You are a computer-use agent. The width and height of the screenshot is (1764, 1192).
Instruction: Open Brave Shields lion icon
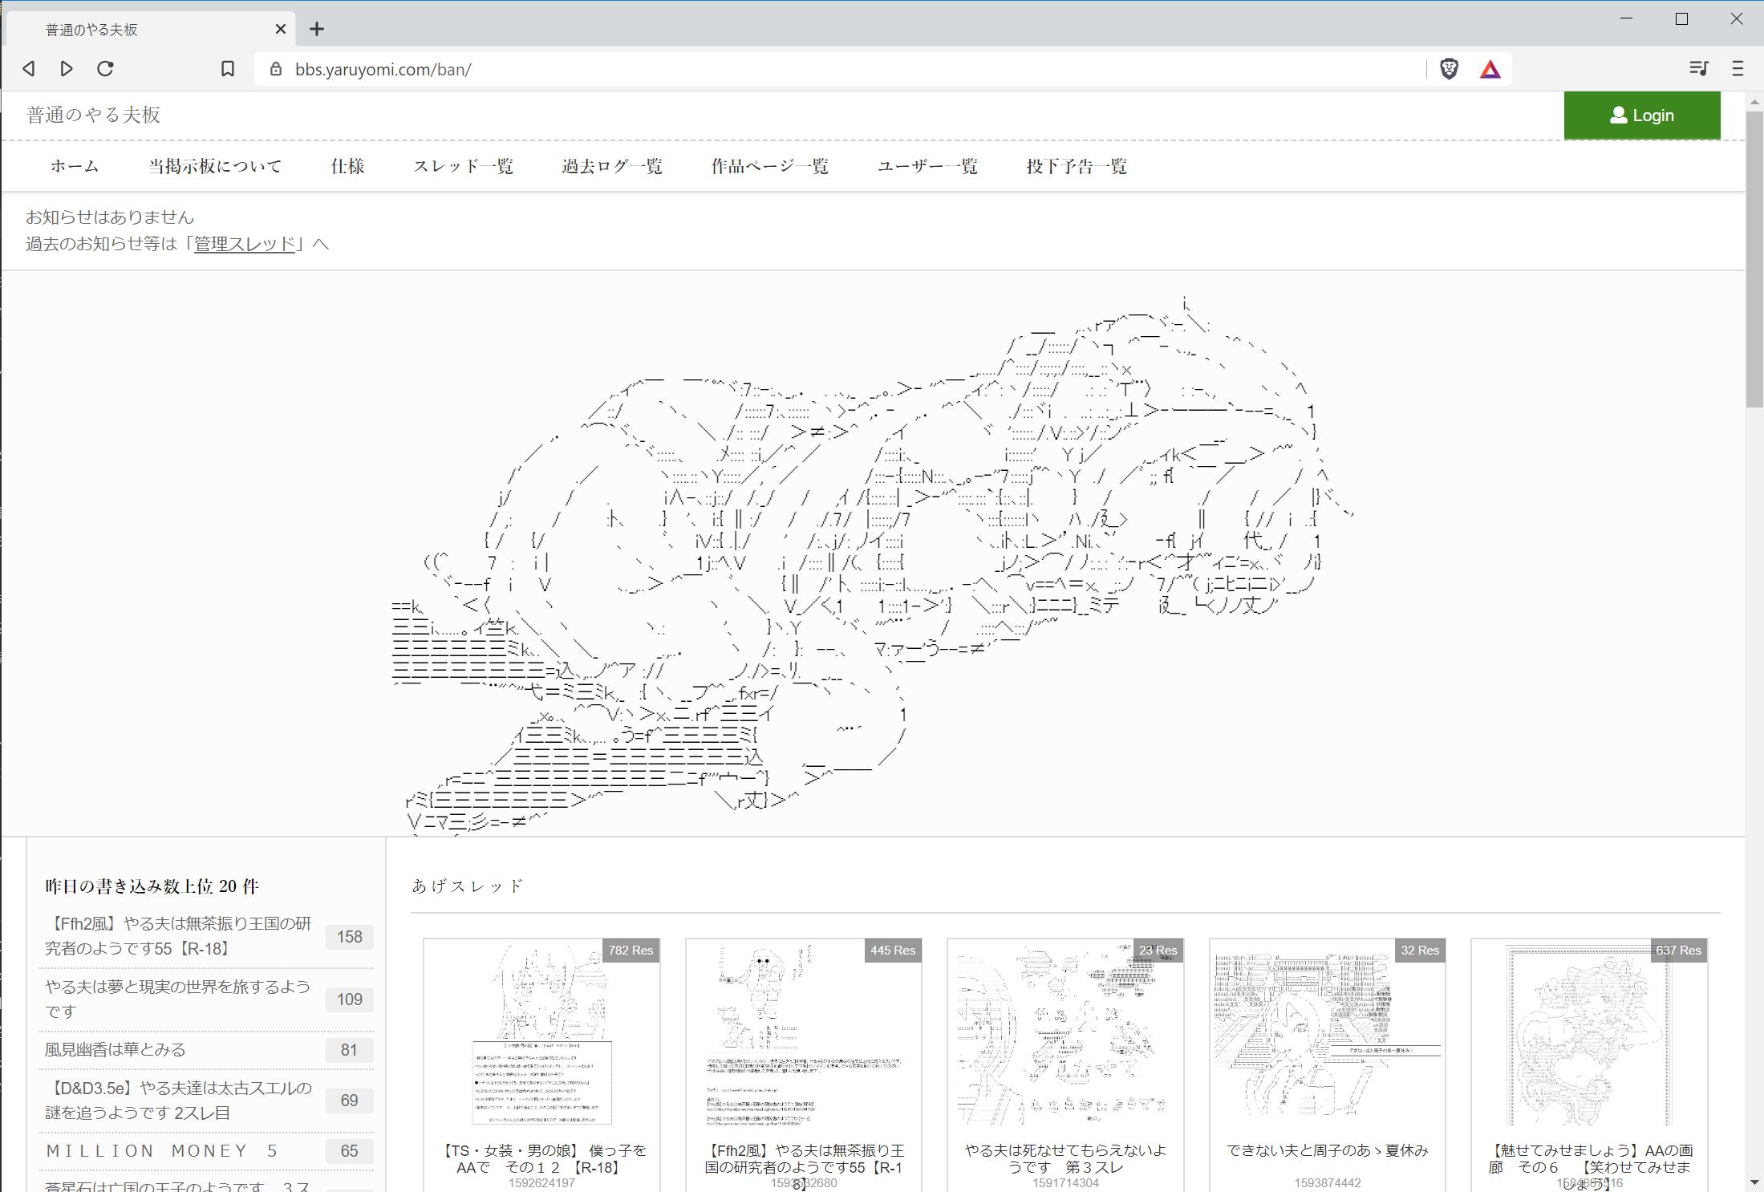(x=1449, y=69)
